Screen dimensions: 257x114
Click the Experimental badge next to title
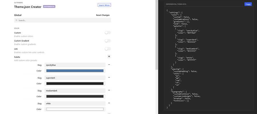(49, 6)
